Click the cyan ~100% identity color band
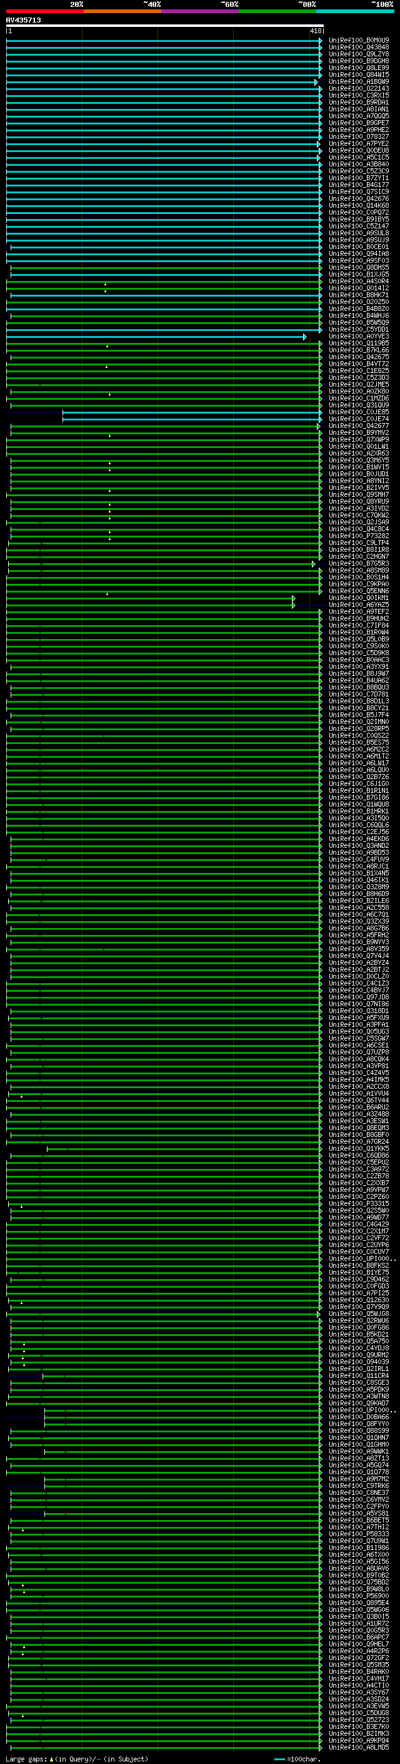 [355, 12]
